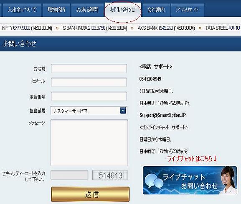Viewport: 241px width, 204px height.
Task: Click the TATA STEEL ticker entry
Action: click(x=223, y=28)
